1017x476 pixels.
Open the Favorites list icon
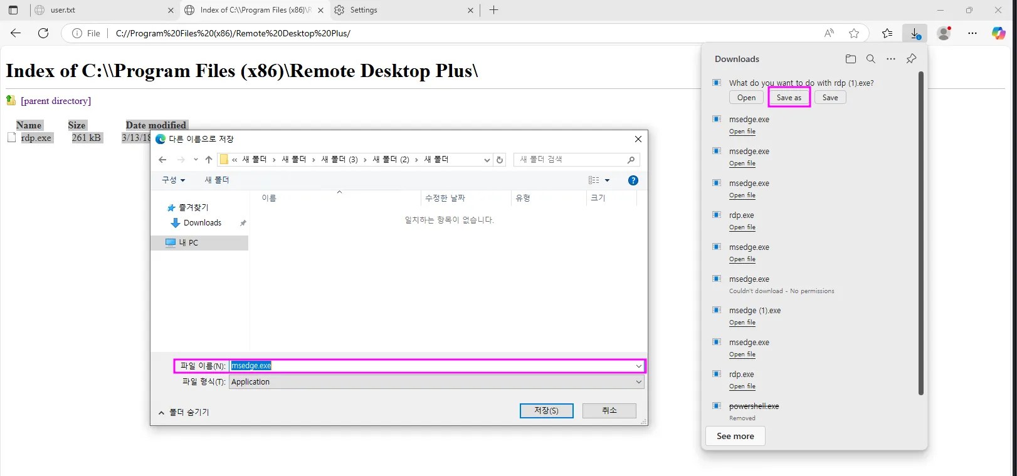click(887, 33)
